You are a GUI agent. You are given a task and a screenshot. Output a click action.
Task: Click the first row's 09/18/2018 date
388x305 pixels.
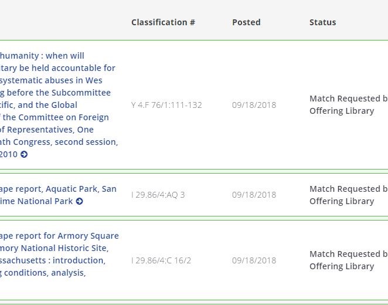click(254, 105)
